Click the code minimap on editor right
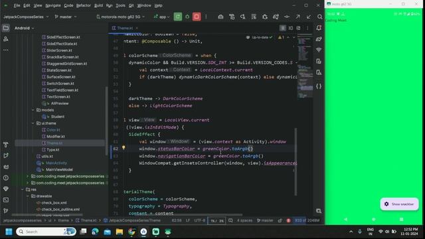 (x=305, y=66)
